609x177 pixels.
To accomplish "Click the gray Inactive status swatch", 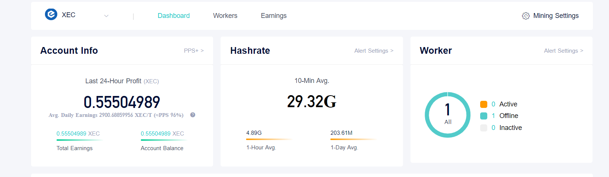I will click(x=484, y=128).
